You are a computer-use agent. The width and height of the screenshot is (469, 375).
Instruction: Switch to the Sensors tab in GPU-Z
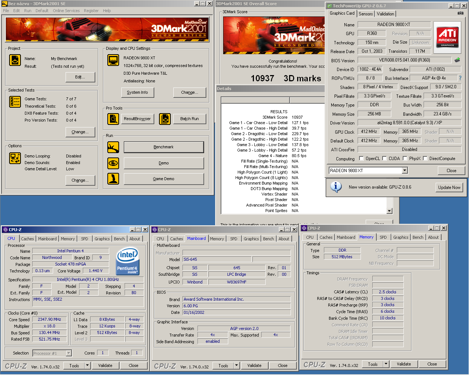[366, 14]
